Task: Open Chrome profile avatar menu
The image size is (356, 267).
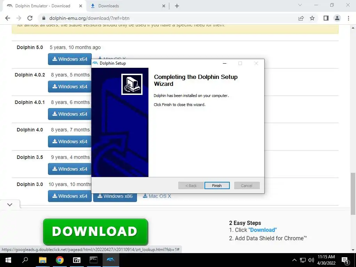Action: [337, 18]
